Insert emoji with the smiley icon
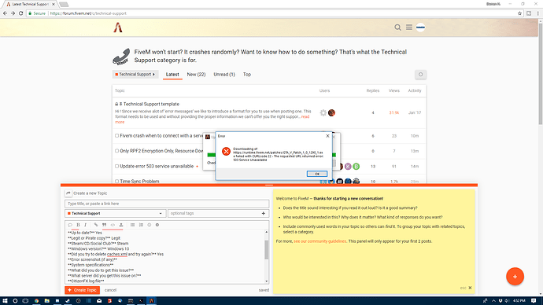The width and height of the screenshot is (543, 305). click(x=150, y=225)
